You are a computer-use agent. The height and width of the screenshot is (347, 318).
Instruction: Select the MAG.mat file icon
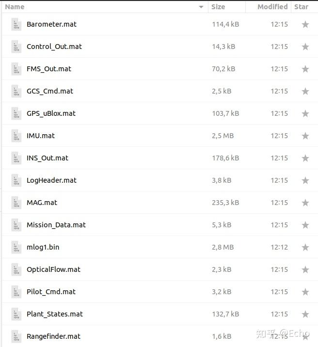pyautogui.click(x=16, y=203)
